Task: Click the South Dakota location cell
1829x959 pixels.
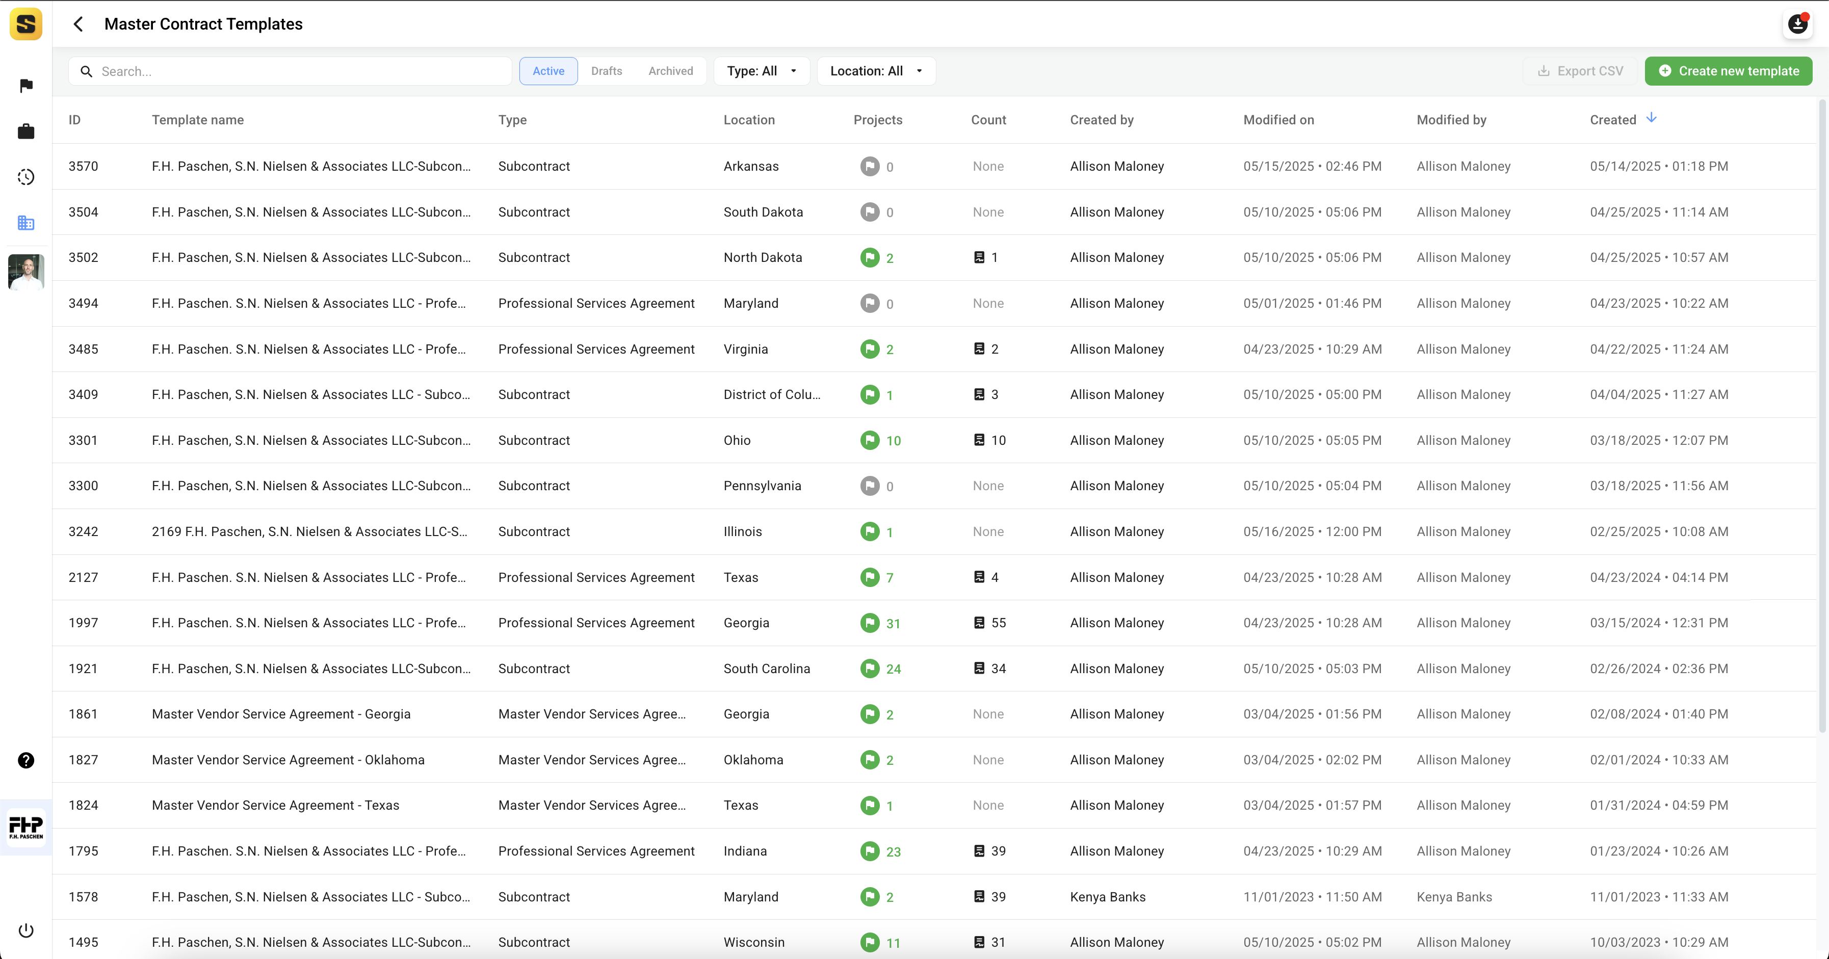Action: click(763, 212)
